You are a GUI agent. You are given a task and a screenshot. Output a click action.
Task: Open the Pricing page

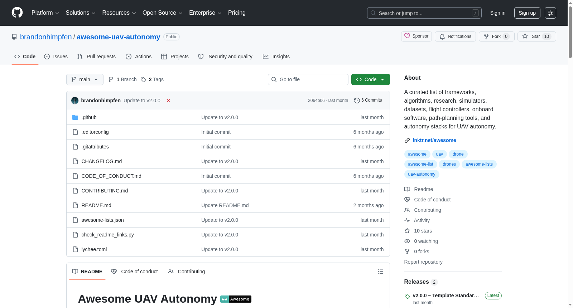click(x=237, y=13)
